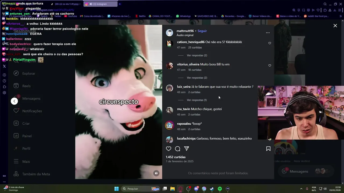The width and height of the screenshot is (344, 193).
Task: Close the Instagram post overlay with the X
Action: pos(335,26)
